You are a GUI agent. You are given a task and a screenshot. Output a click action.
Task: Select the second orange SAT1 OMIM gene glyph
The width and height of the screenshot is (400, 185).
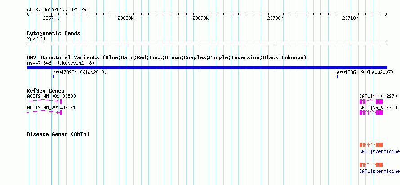371,165
